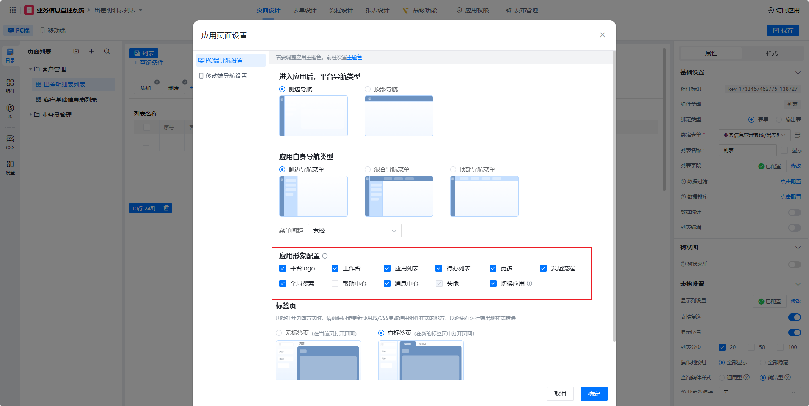Click the 确定 confirm button
Viewport: 809px width, 406px height.
(594, 394)
